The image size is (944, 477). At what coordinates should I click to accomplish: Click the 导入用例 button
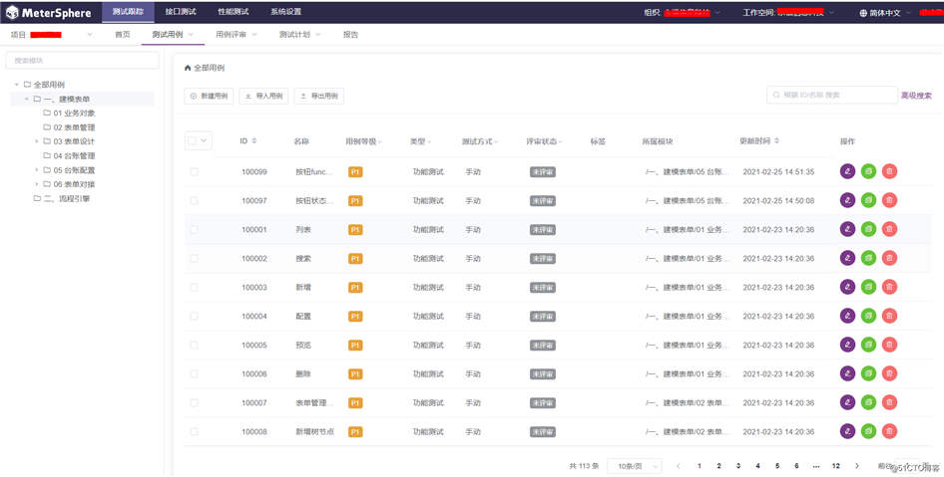pyautogui.click(x=263, y=97)
